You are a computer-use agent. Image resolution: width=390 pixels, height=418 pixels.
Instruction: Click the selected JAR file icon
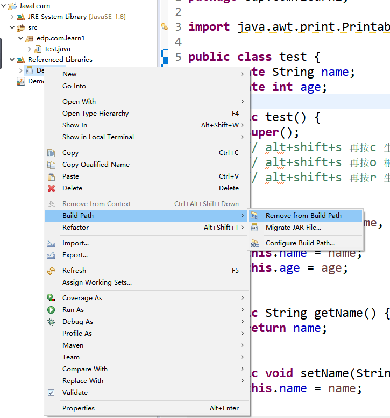click(x=30, y=70)
